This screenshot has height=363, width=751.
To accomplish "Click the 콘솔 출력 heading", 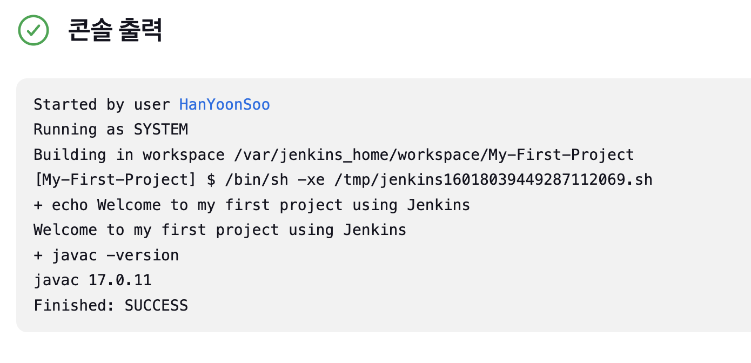I will point(115,31).
